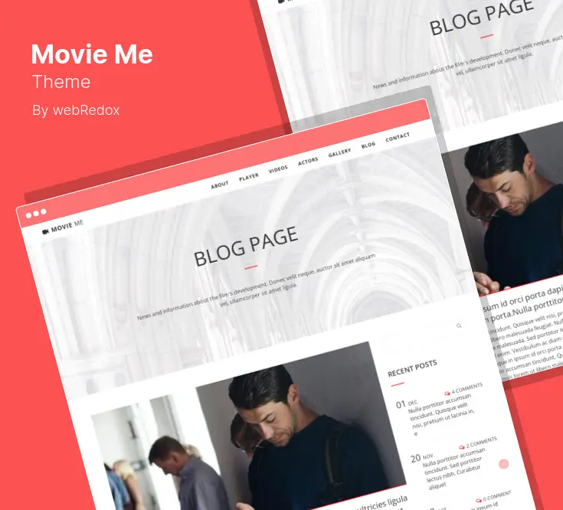The width and height of the screenshot is (563, 510).
Task: Click the CONTACT nav item
Action: 398,137
